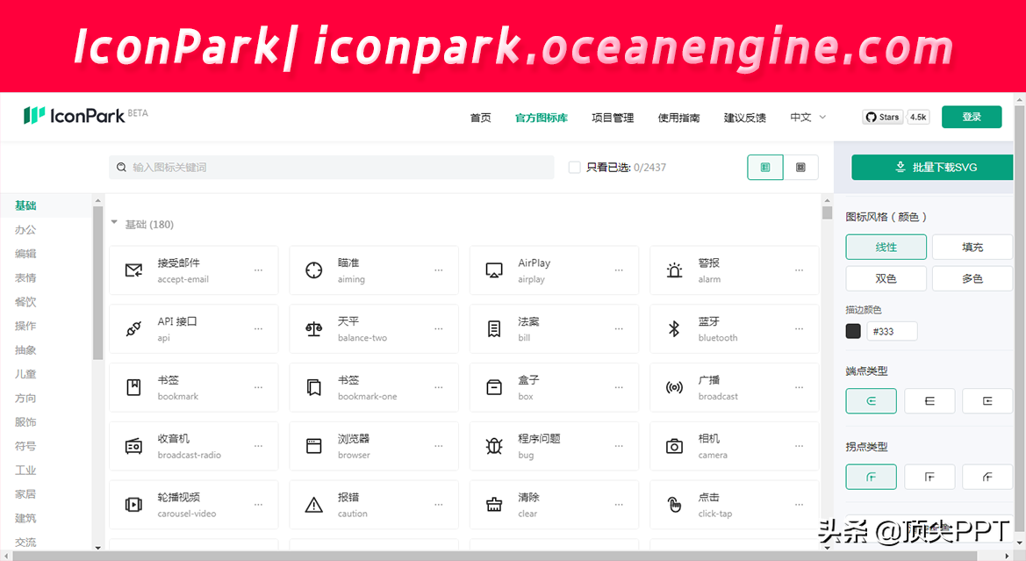Select the 填充 icon style

(972, 247)
